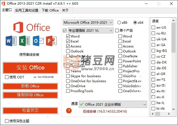Click the Outlook app icon
Image resolution: width=178 pixels, height=125 pixels.
pyautogui.click(x=38, y=41)
